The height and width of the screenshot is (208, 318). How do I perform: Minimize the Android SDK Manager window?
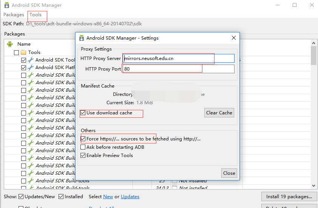[x=278, y=5]
